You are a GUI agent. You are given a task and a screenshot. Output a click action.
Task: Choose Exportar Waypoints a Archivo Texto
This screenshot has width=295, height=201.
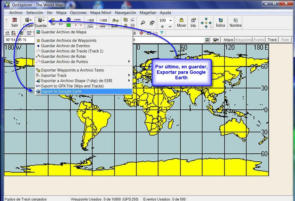[84, 70]
